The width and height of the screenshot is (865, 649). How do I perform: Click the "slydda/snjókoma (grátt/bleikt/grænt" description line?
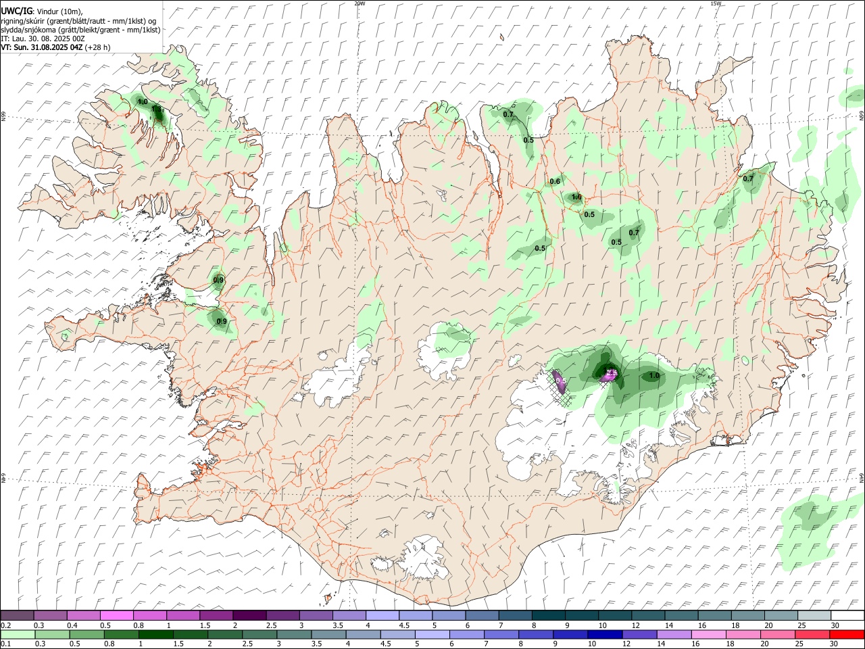[80, 29]
